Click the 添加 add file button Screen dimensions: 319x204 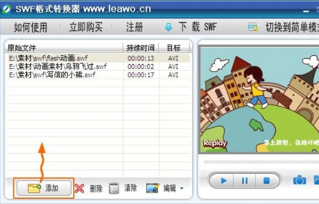44,188
